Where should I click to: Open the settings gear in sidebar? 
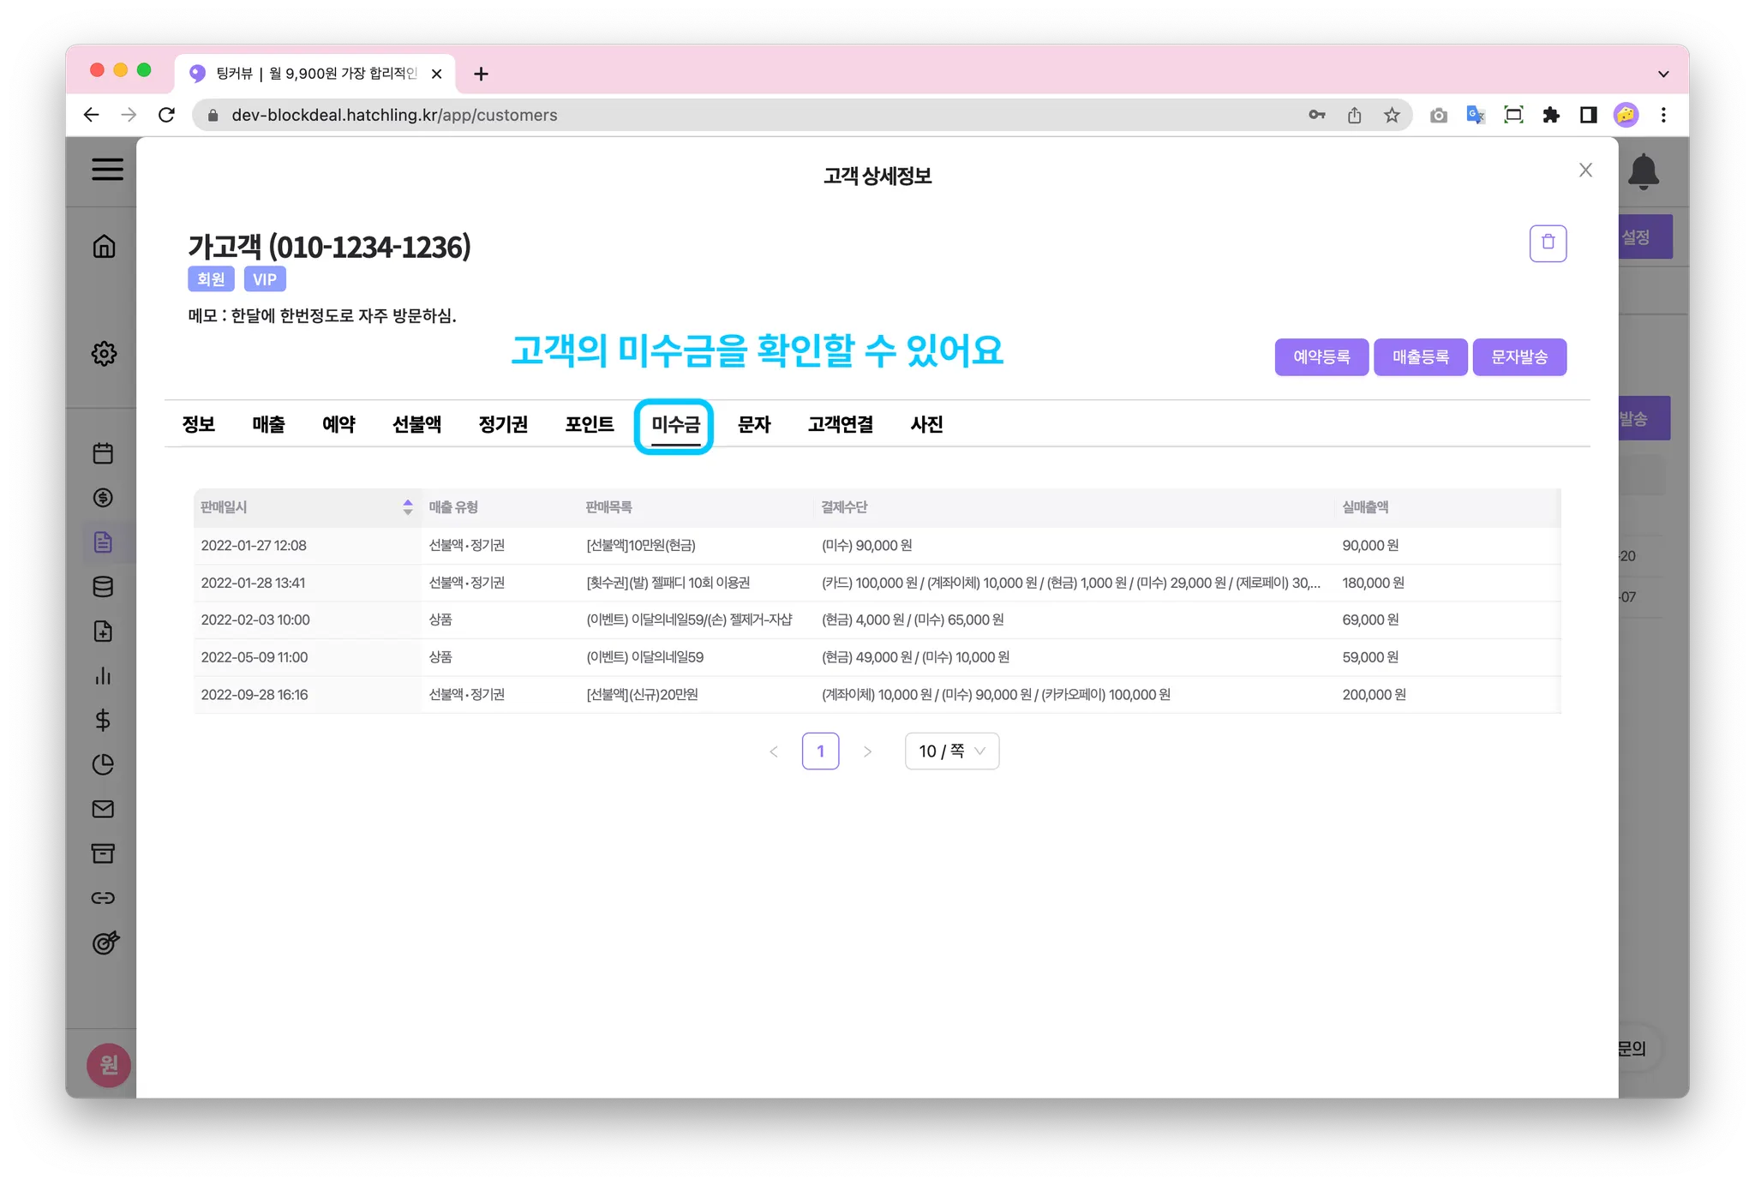coord(104,353)
